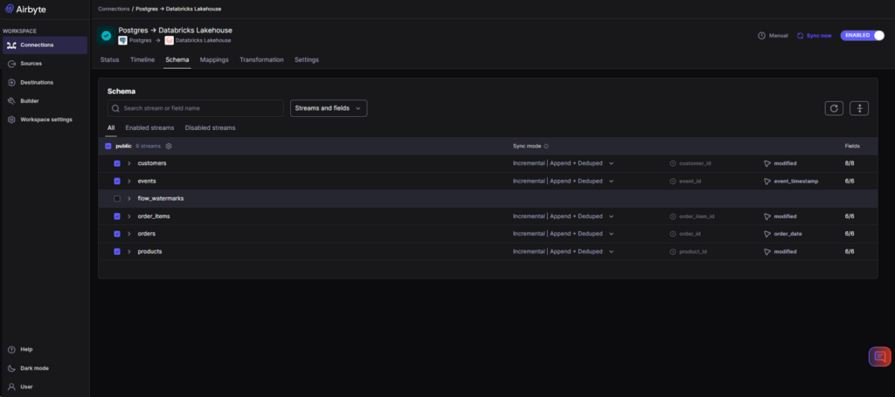This screenshot has width=895, height=397.
Task: Click the events cursor field event_timestamp icon
Action: click(x=767, y=181)
